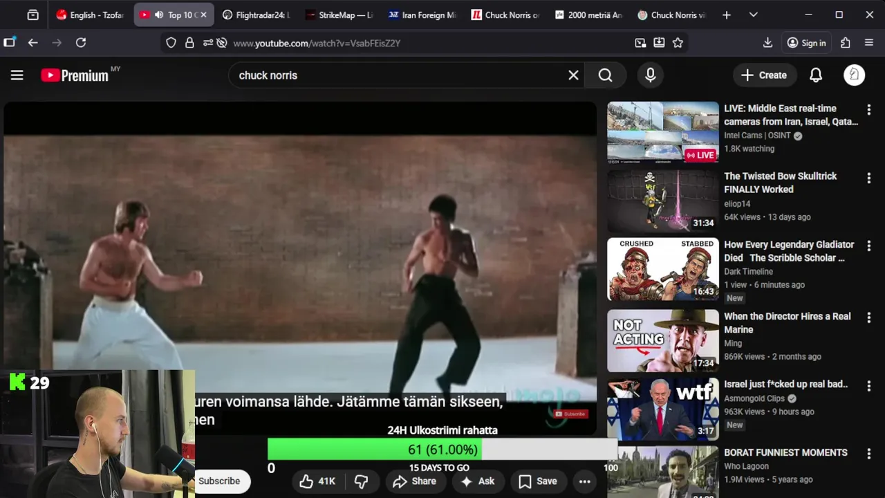Toggle the browser sidebar panel

click(x=9, y=43)
